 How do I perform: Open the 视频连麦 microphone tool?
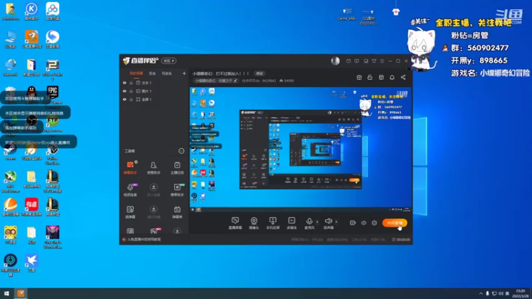(x=130, y=190)
